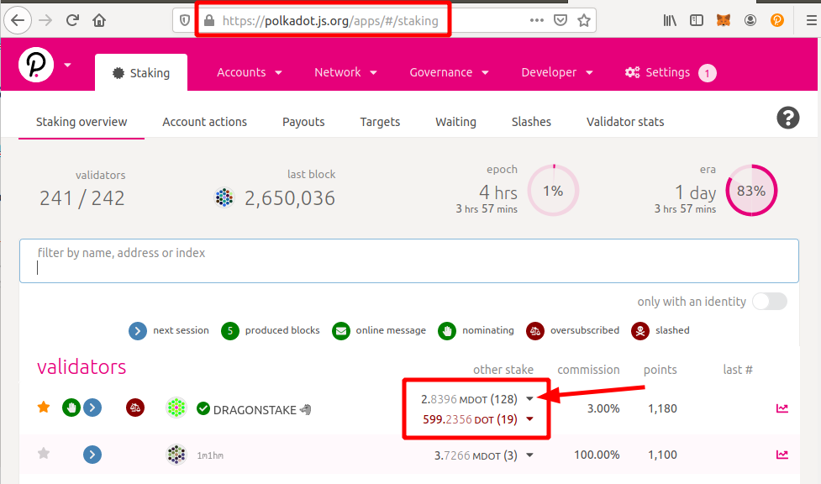Focus the filter by name input field
Image resolution: width=821 pixels, height=484 pixels.
click(409, 260)
